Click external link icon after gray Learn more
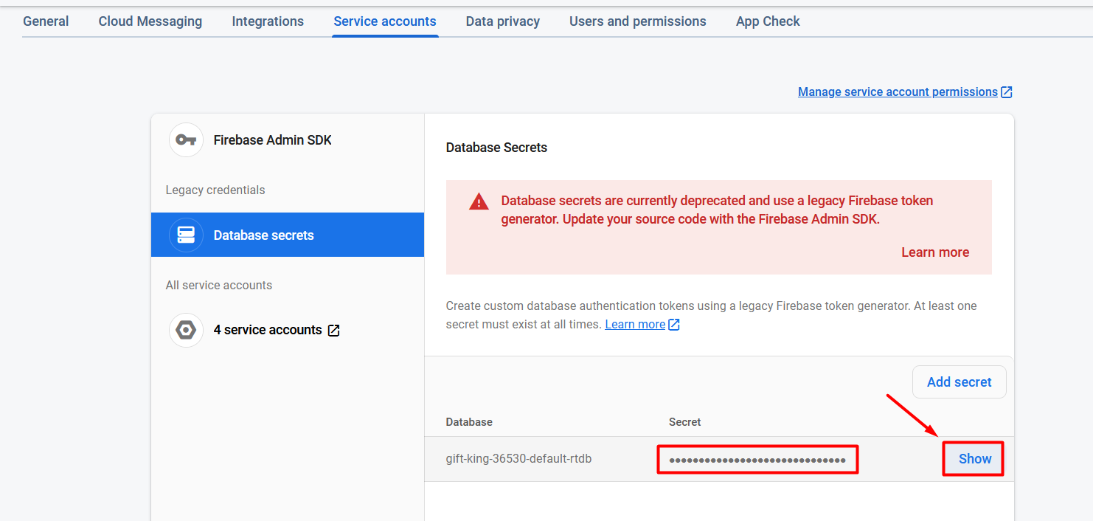 (673, 325)
